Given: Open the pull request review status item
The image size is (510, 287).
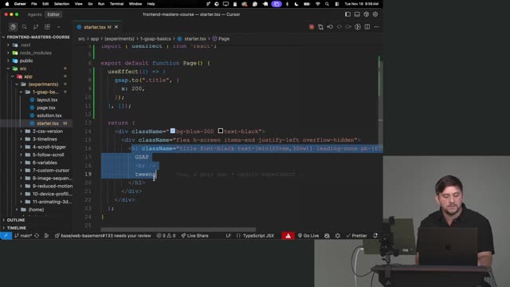Looking at the screenshot, I should (x=103, y=236).
